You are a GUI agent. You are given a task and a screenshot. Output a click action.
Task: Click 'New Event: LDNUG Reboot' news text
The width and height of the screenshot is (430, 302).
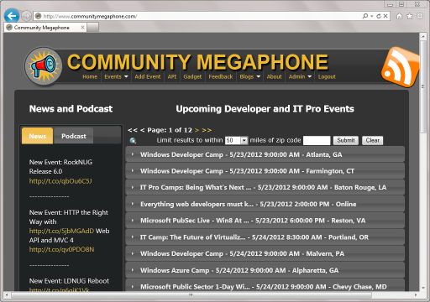[x=69, y=281]
